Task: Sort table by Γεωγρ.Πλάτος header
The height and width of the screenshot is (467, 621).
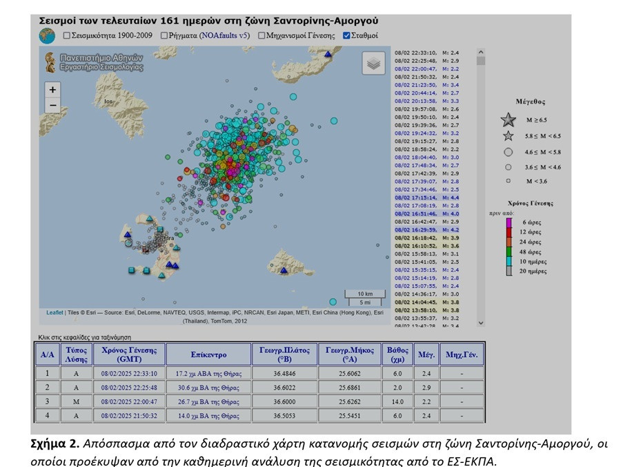Action: 285,354
